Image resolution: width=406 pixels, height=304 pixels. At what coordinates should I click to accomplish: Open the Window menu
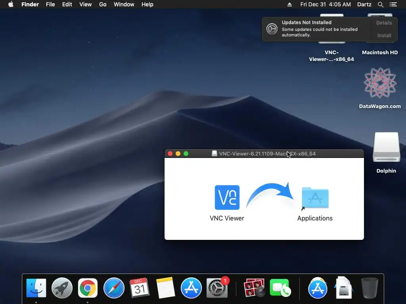click(124, 4)
